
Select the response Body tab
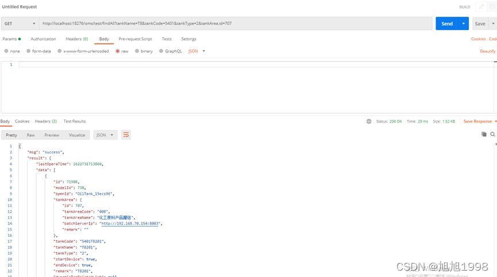coord(5,121)
